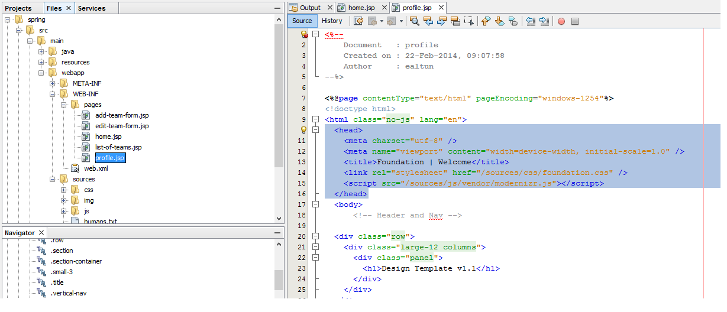Toggle Rectangular Selection mode

click(x=469, y=21)
